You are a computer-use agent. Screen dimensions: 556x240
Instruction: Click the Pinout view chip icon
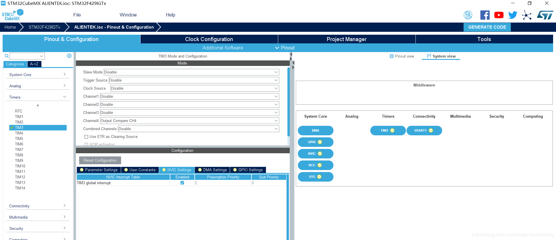tap(392, 56)
